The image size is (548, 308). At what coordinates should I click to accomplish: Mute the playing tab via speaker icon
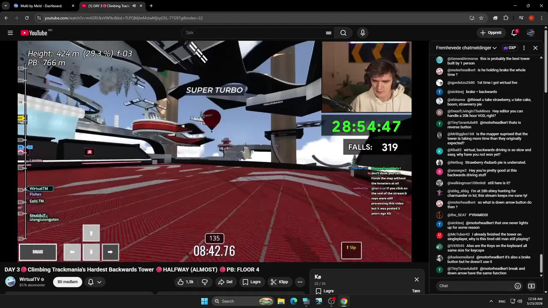point(134,6)
